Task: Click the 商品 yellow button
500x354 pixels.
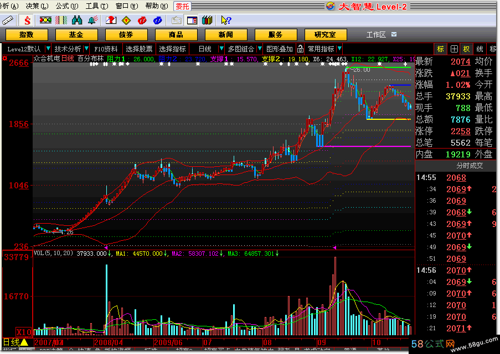Action: pos(176,35)
